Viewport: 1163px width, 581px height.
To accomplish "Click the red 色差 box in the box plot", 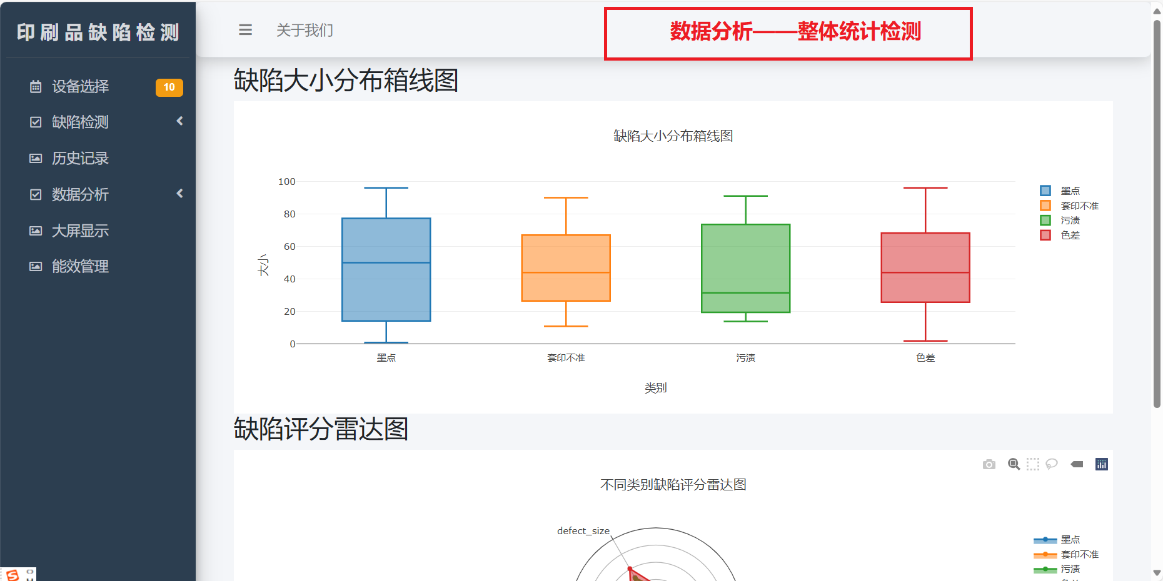I will point(925,267).
